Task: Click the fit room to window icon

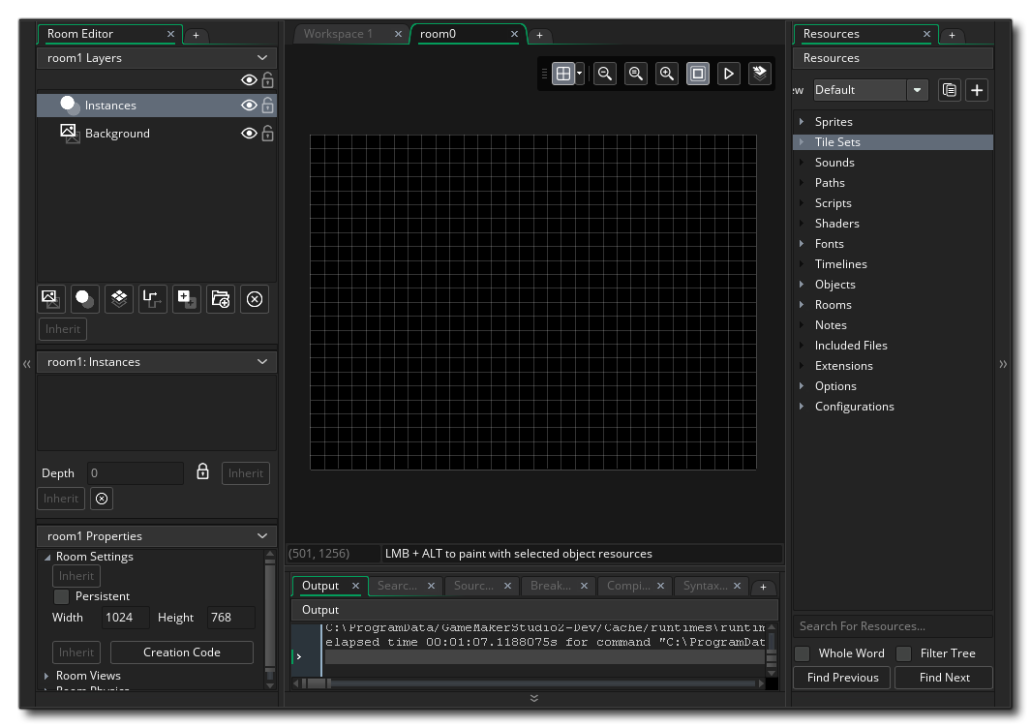Action: (x=698, y=74)
